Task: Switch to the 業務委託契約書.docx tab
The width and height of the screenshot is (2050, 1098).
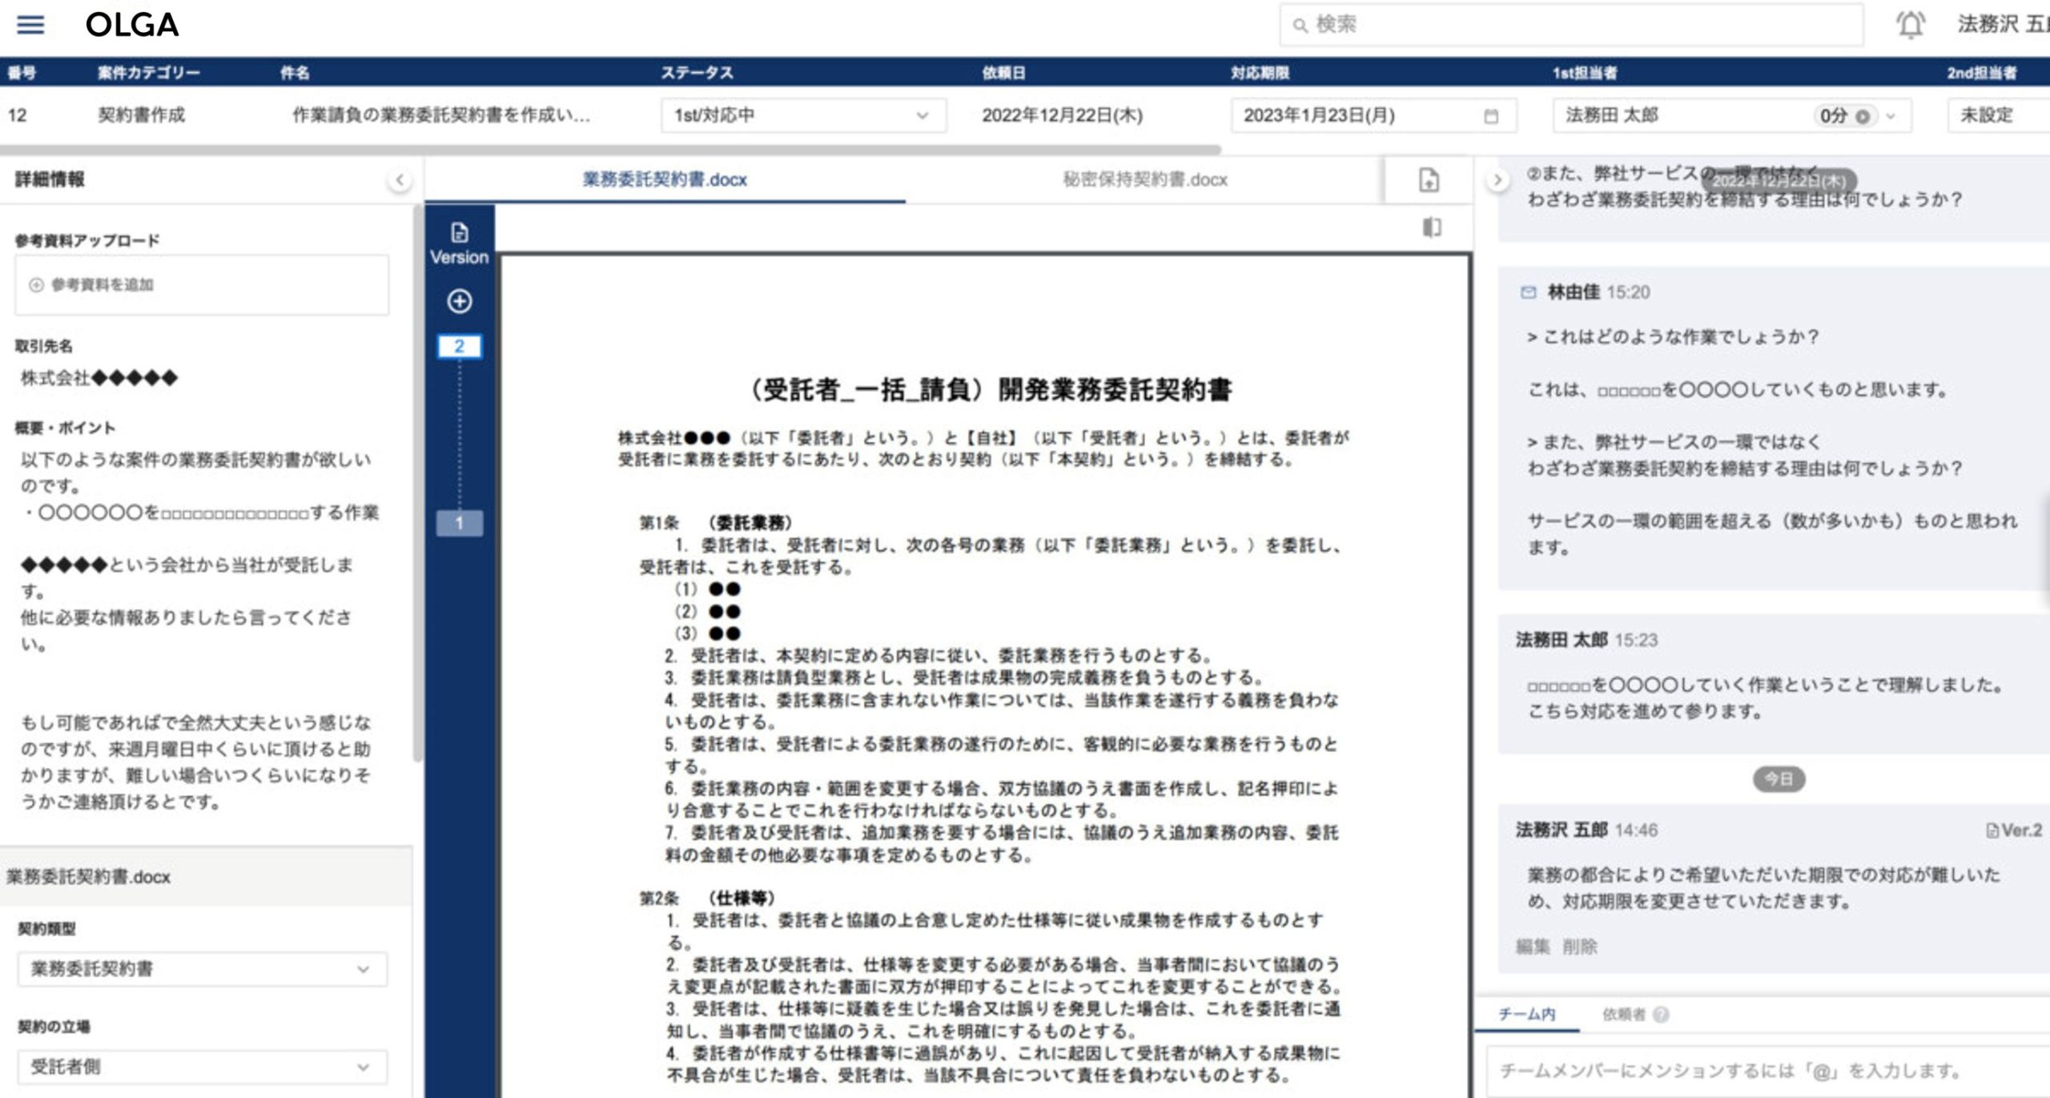Action: pos(665,179)
